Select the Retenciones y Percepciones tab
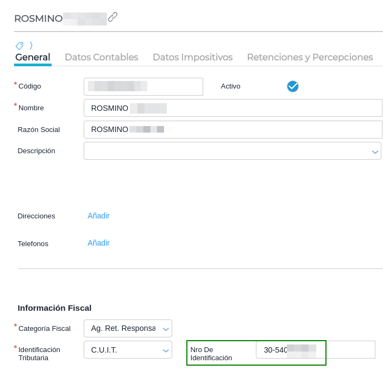 point(310,57)
